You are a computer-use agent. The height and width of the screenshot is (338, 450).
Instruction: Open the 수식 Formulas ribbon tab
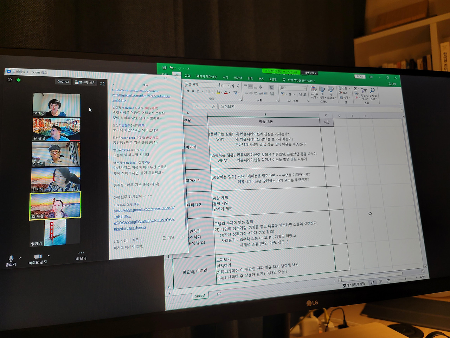pos(225,77)
